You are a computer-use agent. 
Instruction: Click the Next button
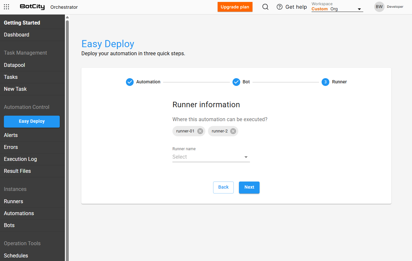click(x=249, y=187)
